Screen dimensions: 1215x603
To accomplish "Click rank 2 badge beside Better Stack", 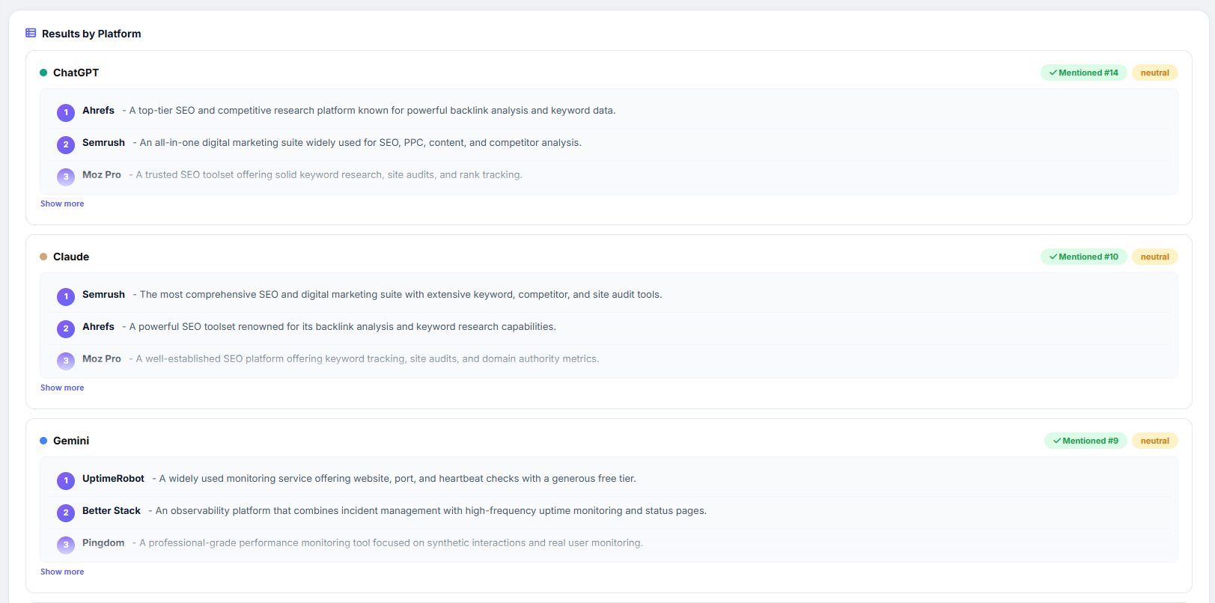I will tap(66, 512).
